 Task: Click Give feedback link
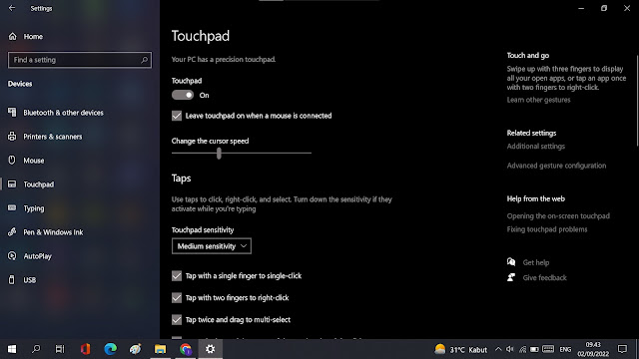tap(544, 278)
